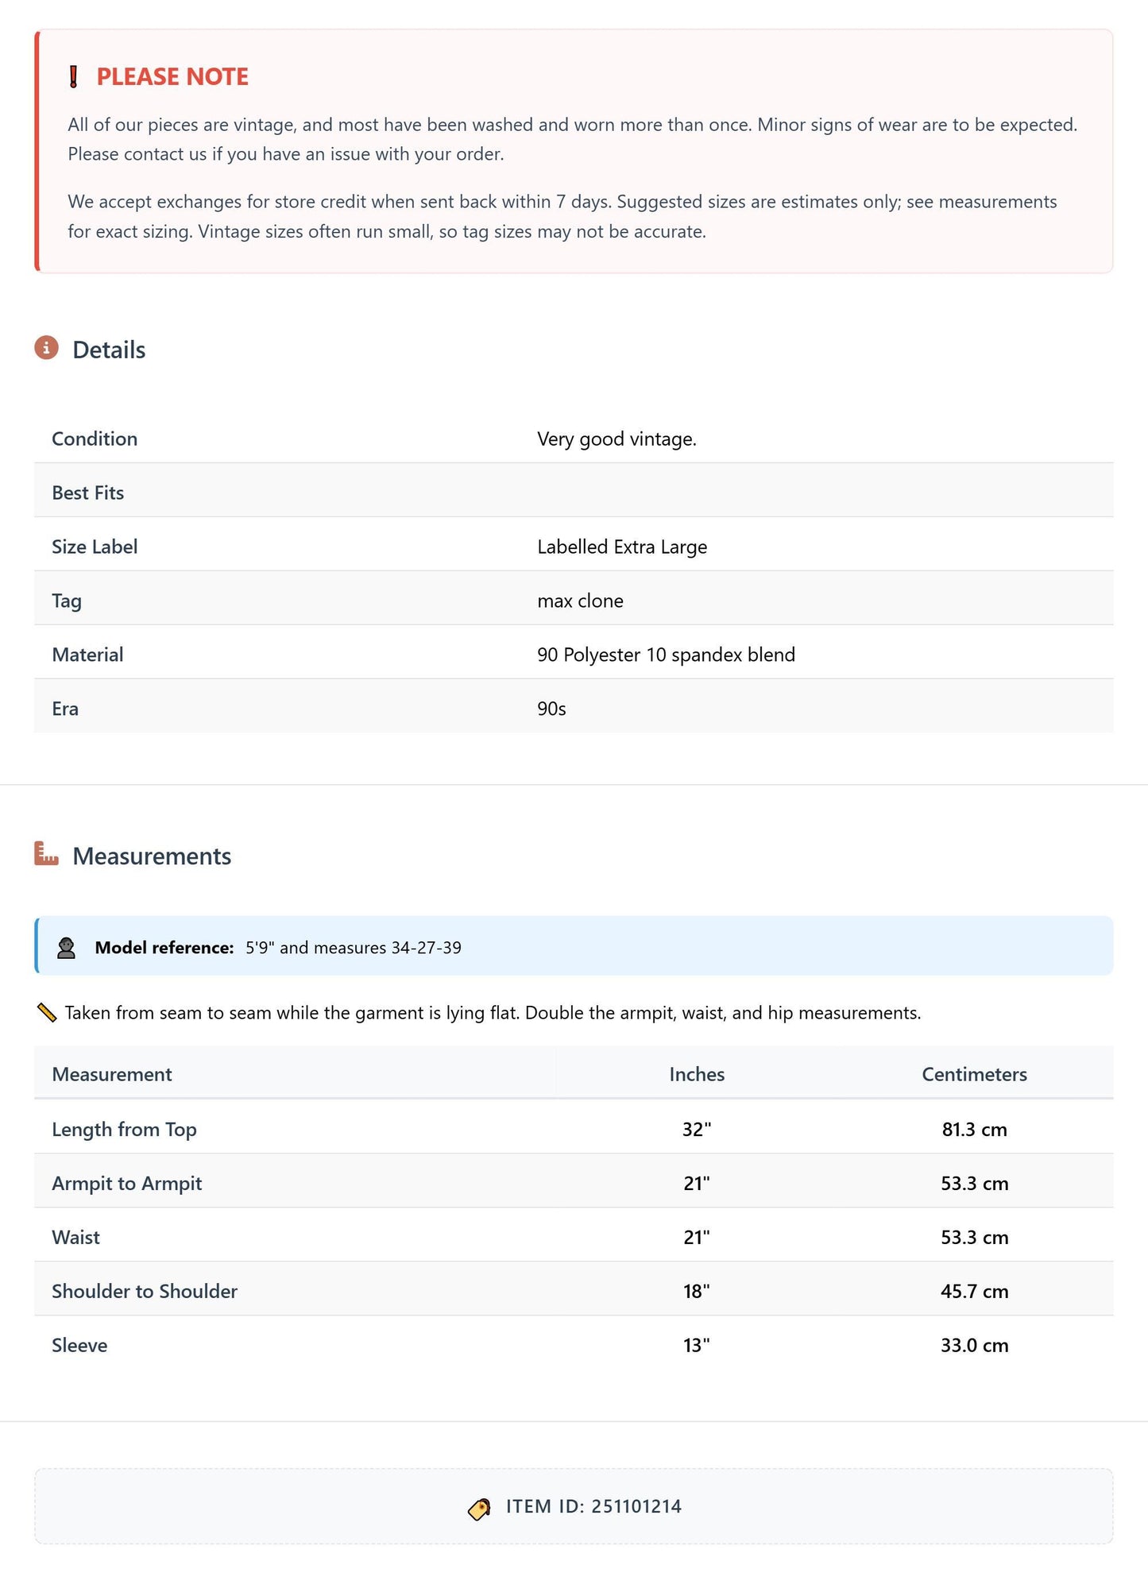Click the 90 Polyester 10 spandex blend value

coord(666,655)
